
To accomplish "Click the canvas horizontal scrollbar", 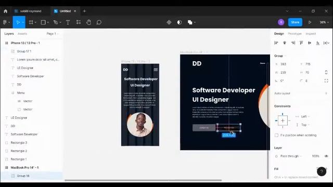I will [x=143, y=180].
